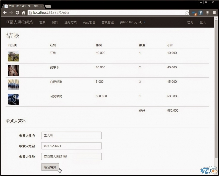The width and height of the screenshot is (219, 176).
Task: Click the 確定購買 button
Action: 50,167
